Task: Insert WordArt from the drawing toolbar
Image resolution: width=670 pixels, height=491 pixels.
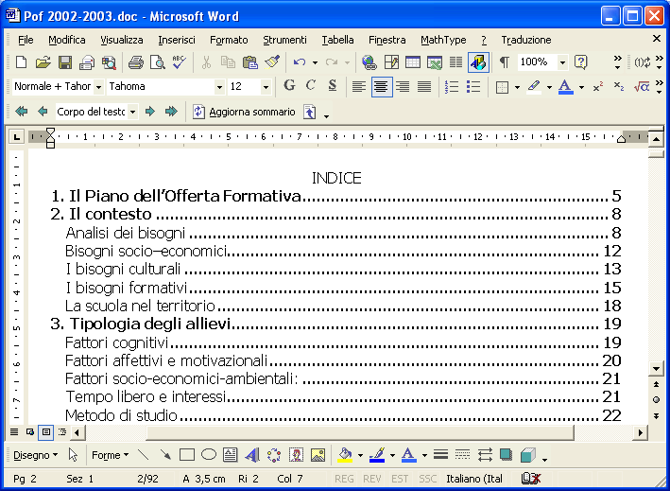Action: point(252,455)
